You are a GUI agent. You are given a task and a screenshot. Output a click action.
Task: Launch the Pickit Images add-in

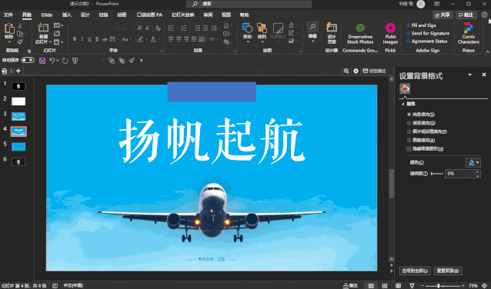click(390, 34)
